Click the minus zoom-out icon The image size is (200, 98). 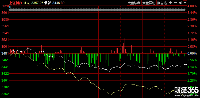click(x=175, y=3)
